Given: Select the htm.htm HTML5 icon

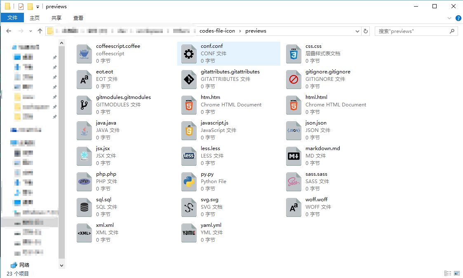Looking at the screenshot, I should pos(189,105).
